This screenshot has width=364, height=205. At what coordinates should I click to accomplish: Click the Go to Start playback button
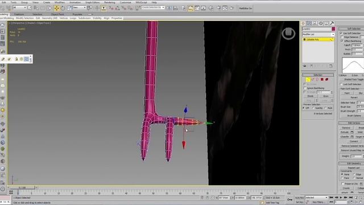[x=331, y=198]
